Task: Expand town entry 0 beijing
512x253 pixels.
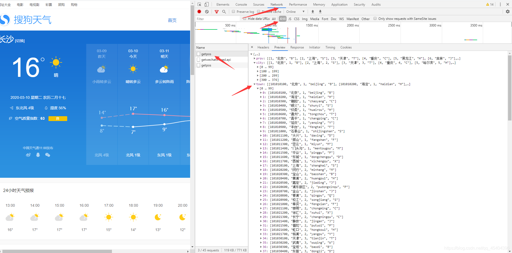Action: pos(261,93)
